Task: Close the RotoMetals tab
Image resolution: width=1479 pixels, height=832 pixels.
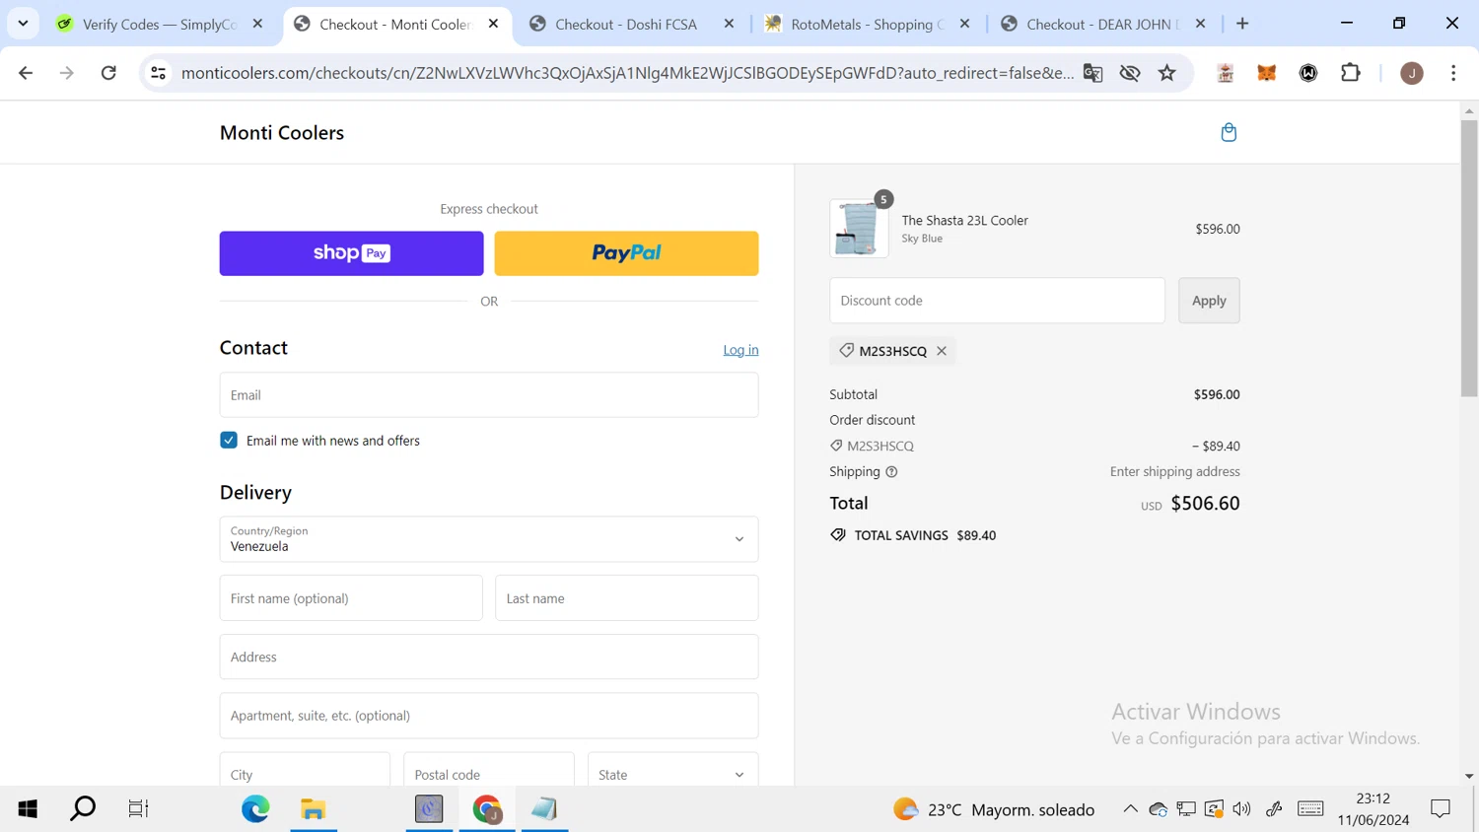Action: [965, 24]
